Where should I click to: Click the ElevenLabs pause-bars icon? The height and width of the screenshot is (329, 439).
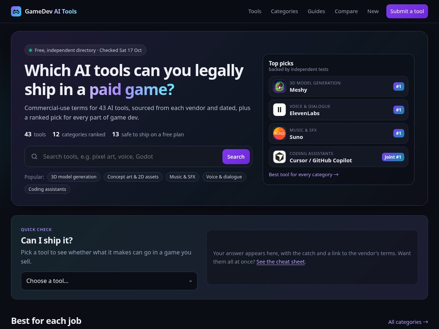click(279, 110)
